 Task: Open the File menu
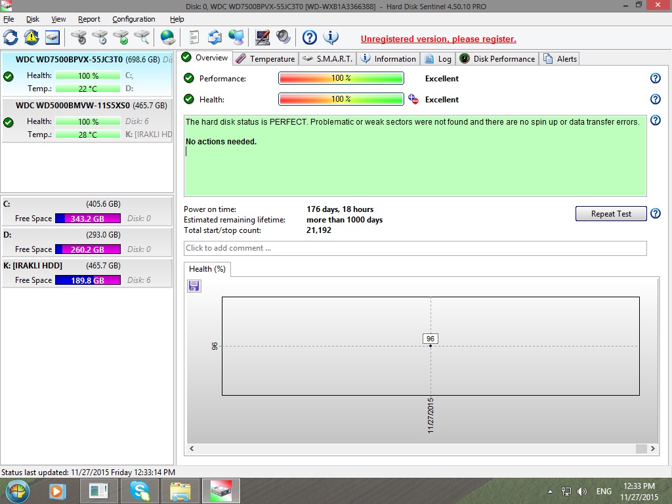[x=9, y=19]
